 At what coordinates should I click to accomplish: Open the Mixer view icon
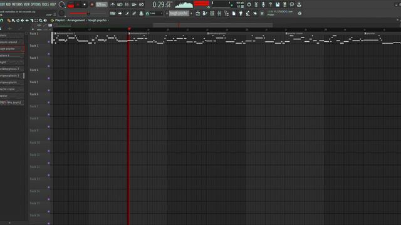[219, 13]
